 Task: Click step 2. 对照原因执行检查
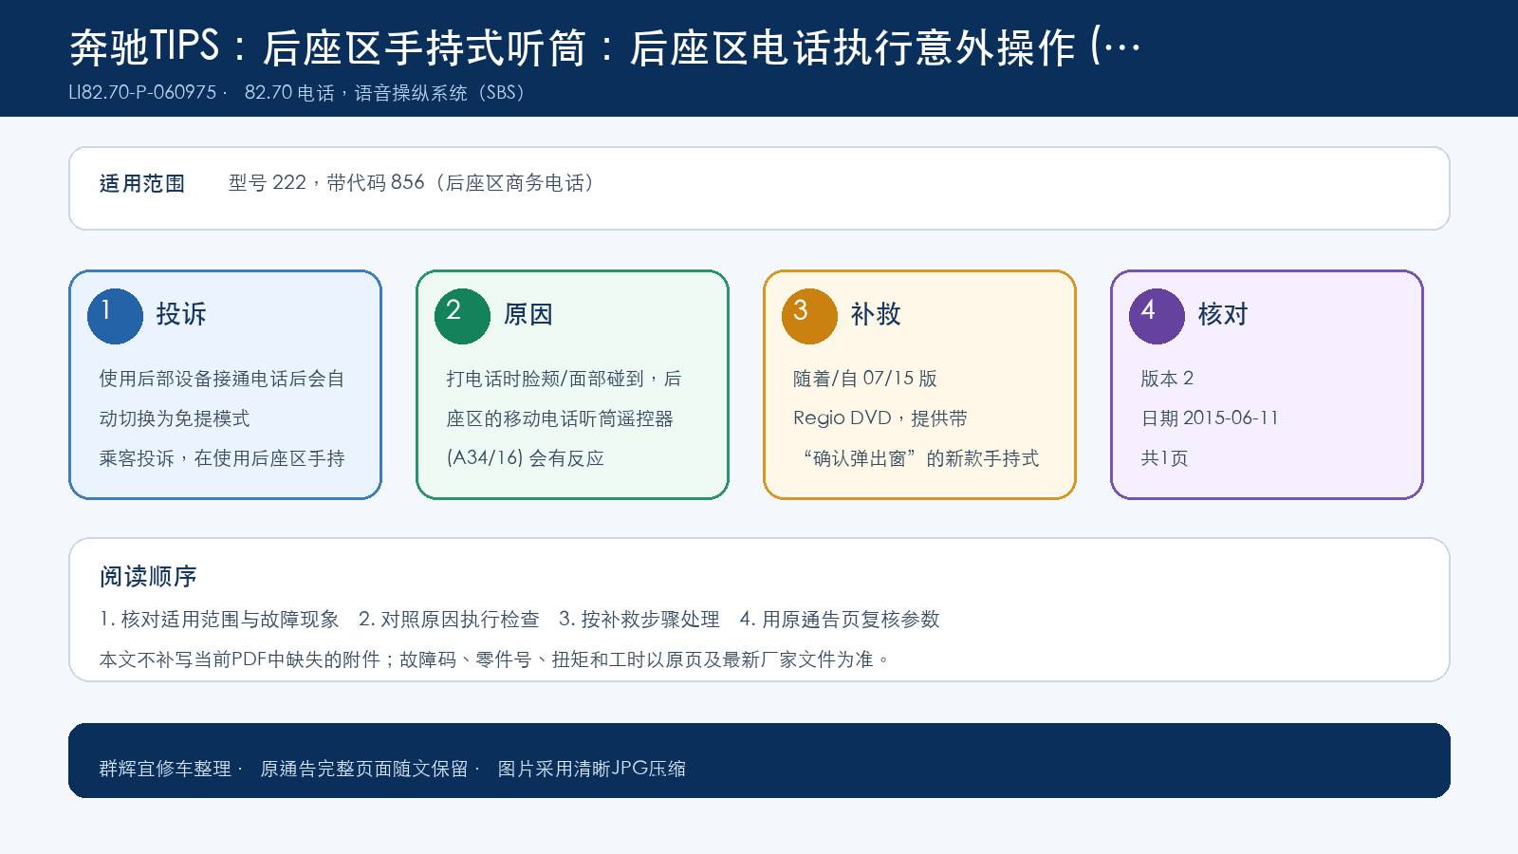[x=449, y=620]
